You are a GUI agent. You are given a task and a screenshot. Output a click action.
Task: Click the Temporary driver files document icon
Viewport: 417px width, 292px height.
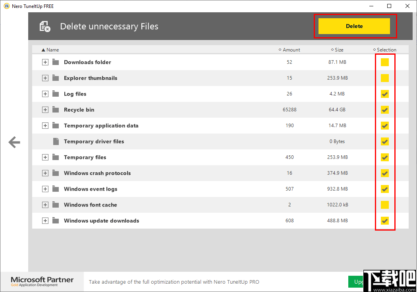[x=56, y=141]
